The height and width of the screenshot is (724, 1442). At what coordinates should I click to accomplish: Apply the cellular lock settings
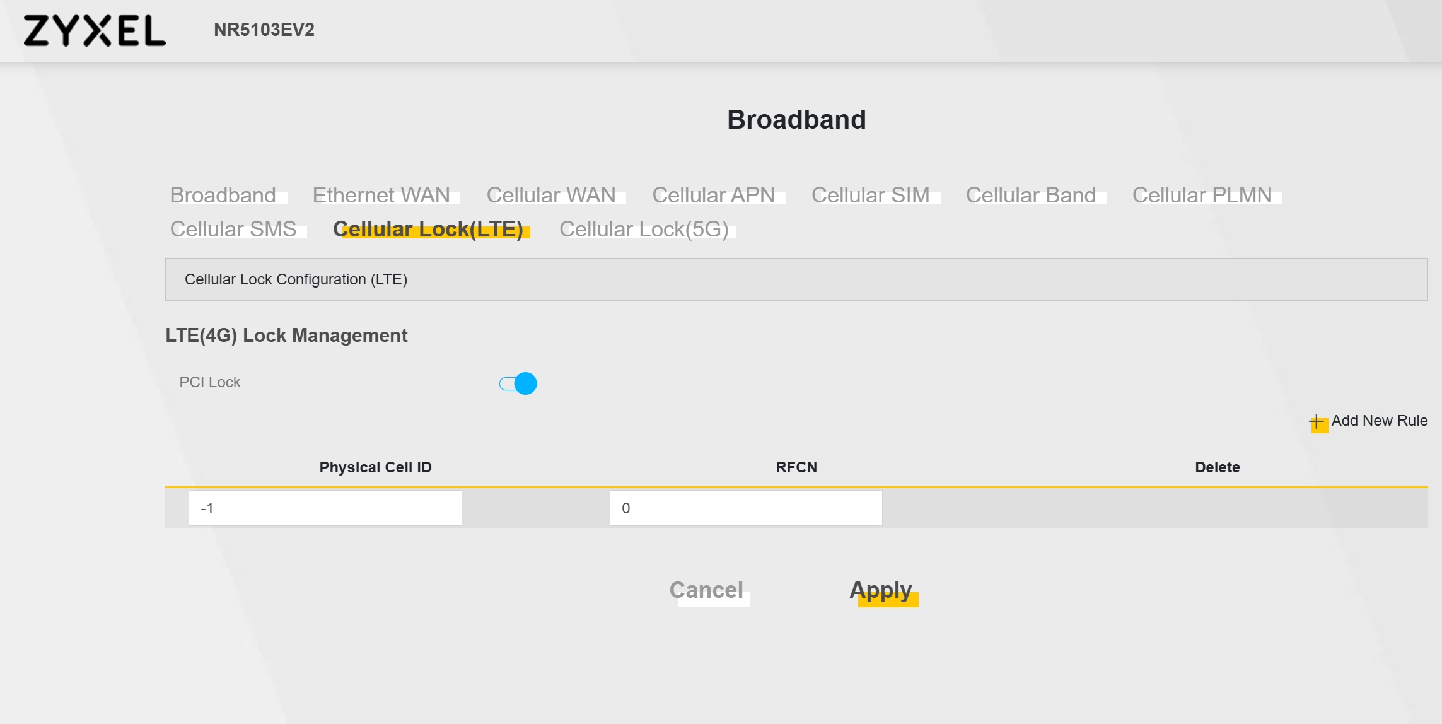(881, 590)
